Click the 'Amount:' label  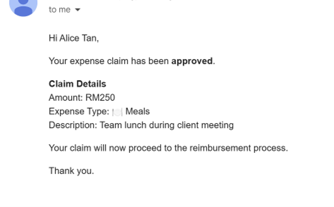tap(66, 98)
